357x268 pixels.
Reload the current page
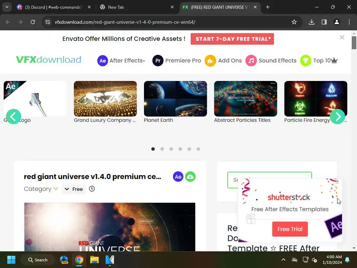tap(33, 22)
